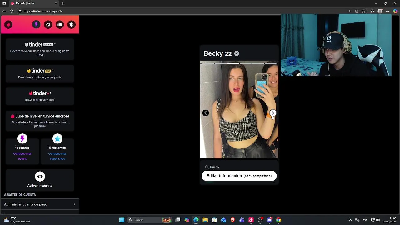Open Microsoft Store from the taskbar
Screen dimensions: 400x225
point(214,220)
